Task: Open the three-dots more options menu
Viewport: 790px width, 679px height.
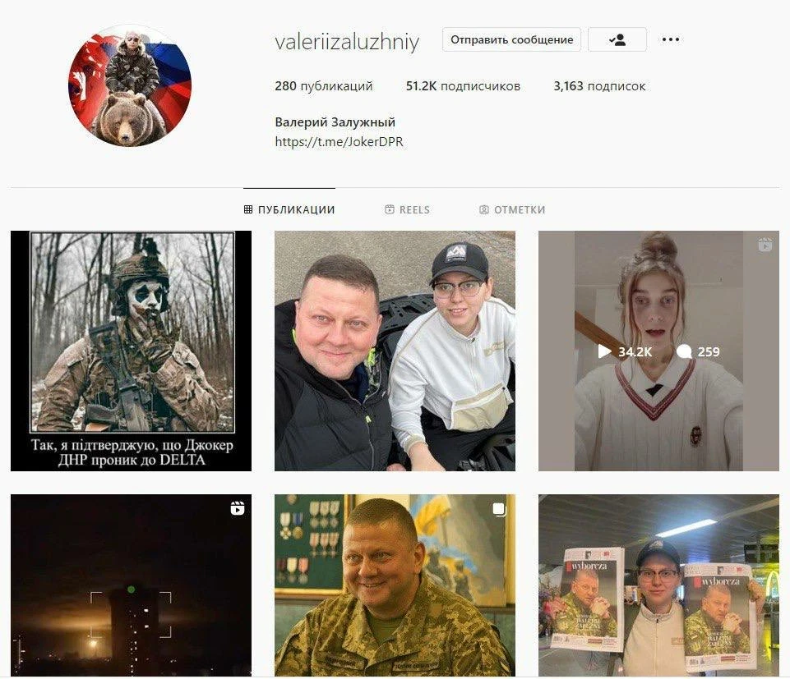Action: pyautogui.click(x=671, y=39)
